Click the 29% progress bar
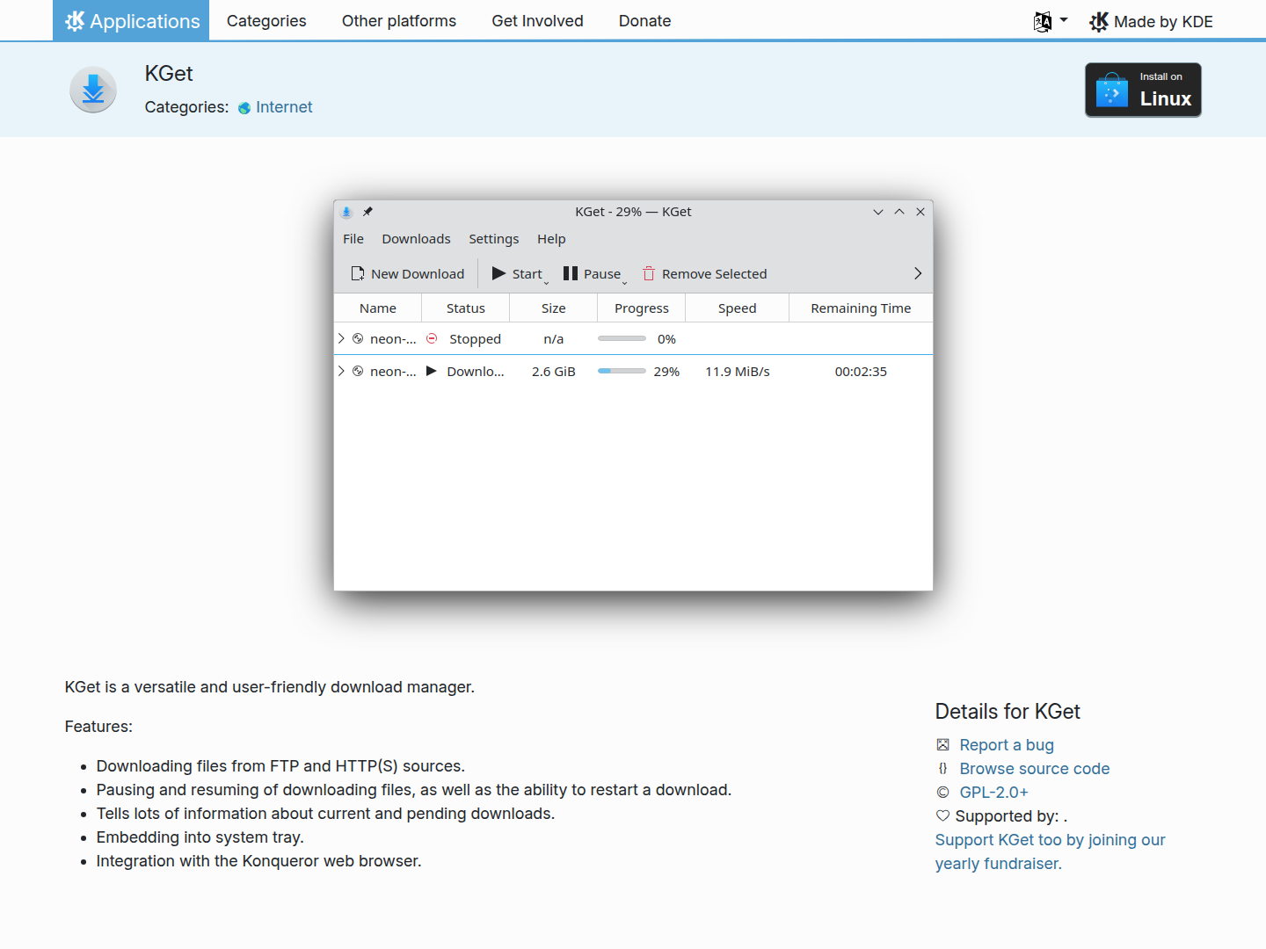Viewport: 1266px width, 949px height. [x=622, y=371]
